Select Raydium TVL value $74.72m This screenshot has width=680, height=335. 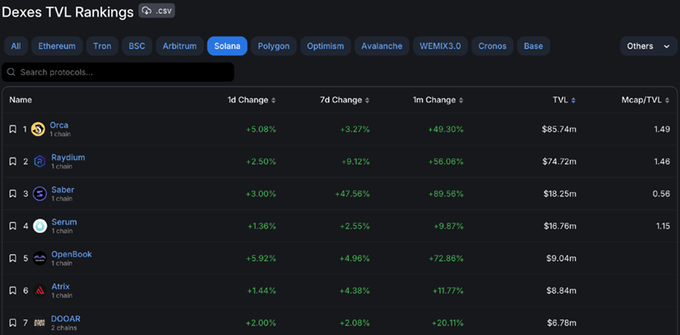coord(559,162)
